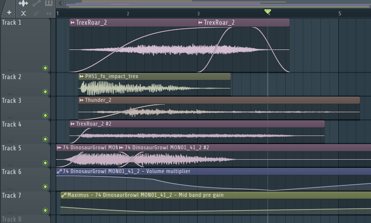
Task: Open Track 7 options via its three dots
Action: (10, 212)
